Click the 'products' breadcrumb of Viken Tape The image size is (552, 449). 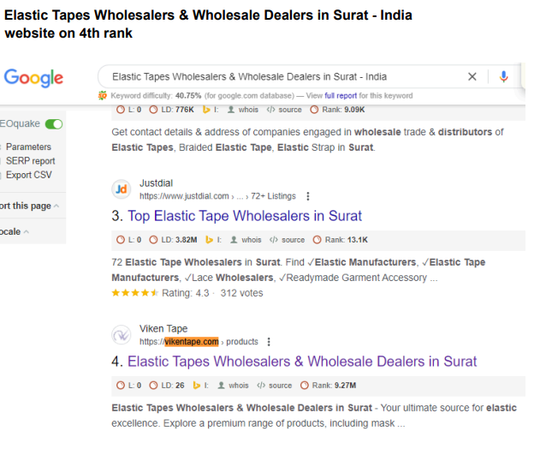pyautogui.click(x=242, y=342)
